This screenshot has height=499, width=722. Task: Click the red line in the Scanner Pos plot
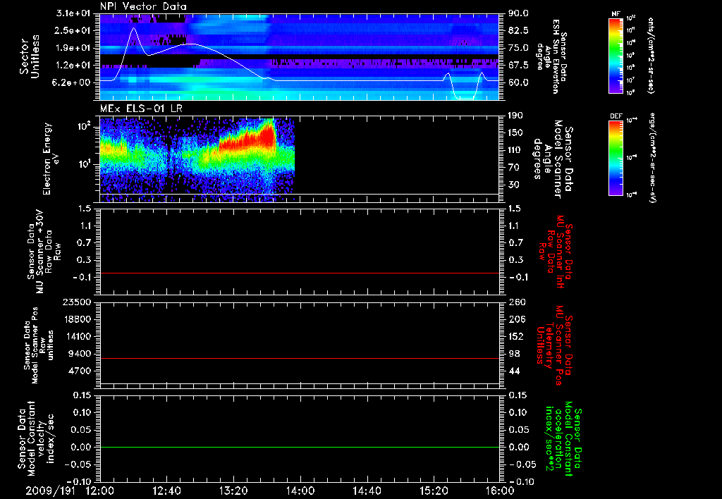[300, 358]
